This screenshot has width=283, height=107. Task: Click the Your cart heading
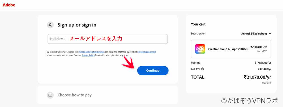pos(198,24)
